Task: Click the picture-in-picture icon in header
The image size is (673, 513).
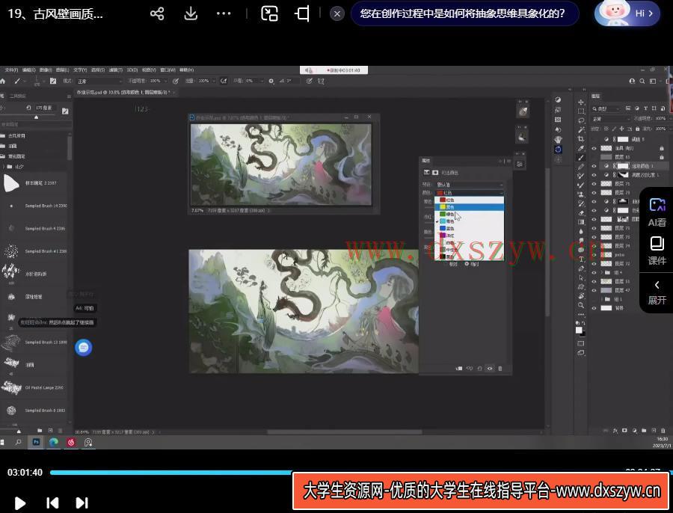Action: point(269,13)
